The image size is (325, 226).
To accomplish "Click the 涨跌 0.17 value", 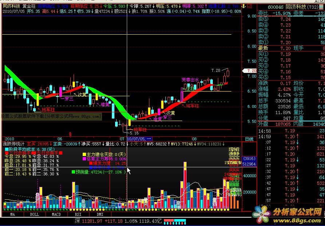I will [x=285, y=83].
